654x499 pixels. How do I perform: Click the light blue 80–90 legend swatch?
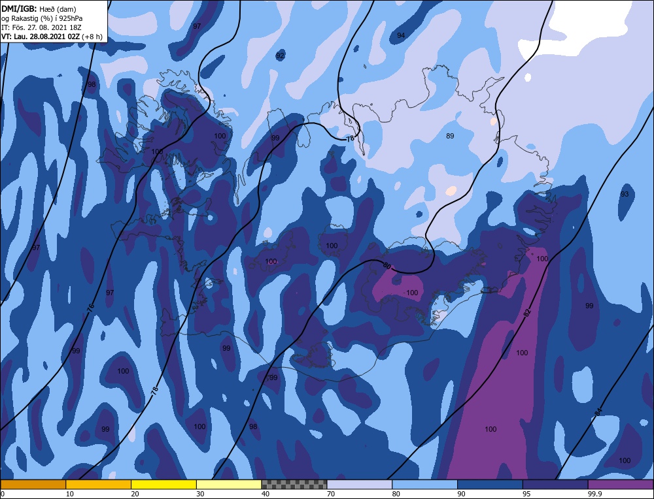[x=424, y=485]
